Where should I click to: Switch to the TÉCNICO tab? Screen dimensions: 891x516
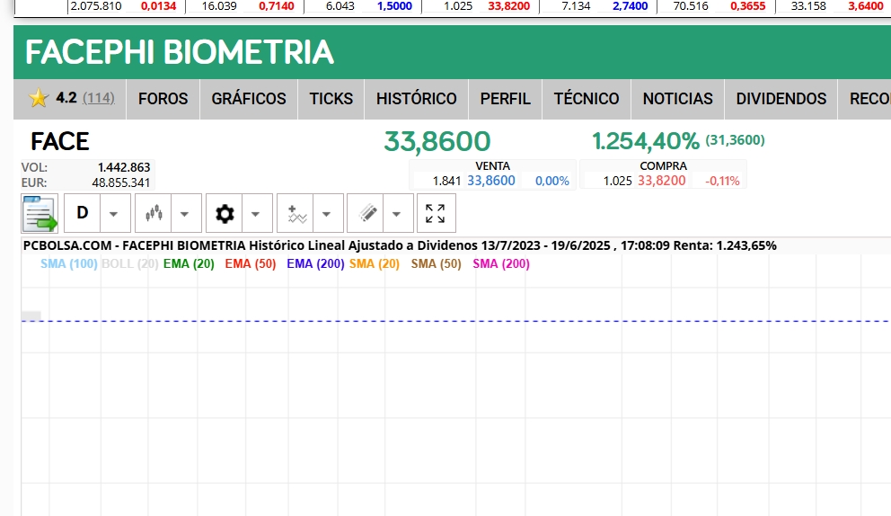tap(587, 99)
